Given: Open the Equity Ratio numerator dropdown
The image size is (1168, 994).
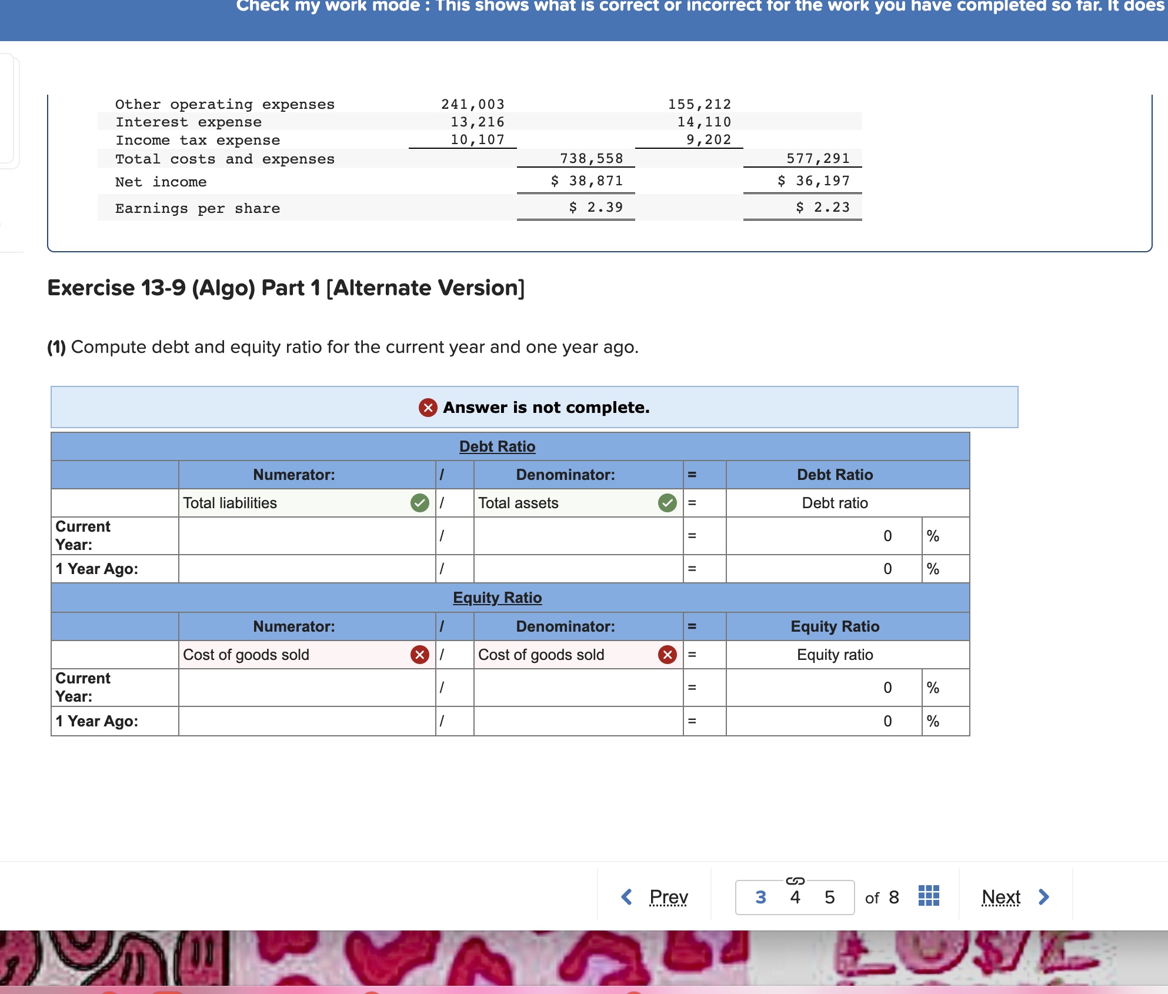Looking at the screenshot, I should tap(294, 655).
